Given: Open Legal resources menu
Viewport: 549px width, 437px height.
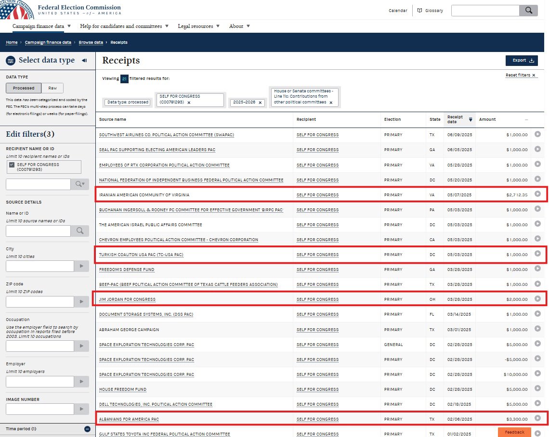Looking at the screenshot, I should click(198, 26).
